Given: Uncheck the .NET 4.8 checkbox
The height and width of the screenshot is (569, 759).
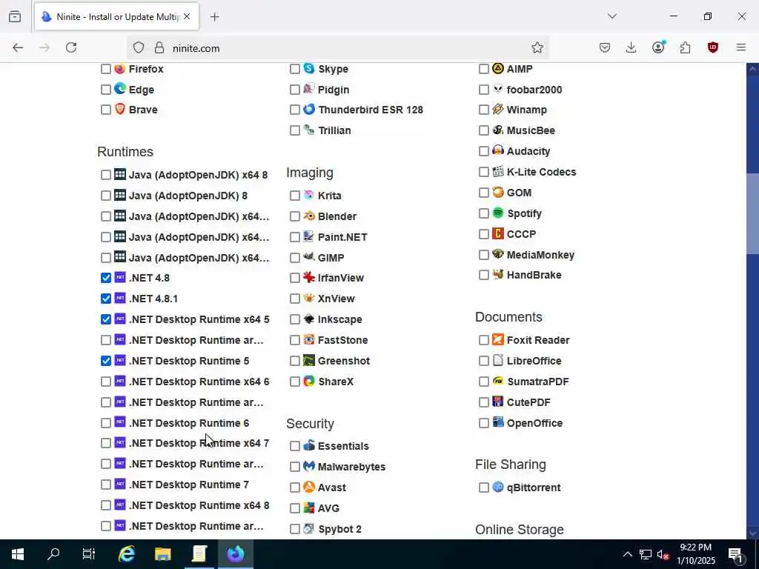Looking at the screenshot, I should tap(105, 278).
